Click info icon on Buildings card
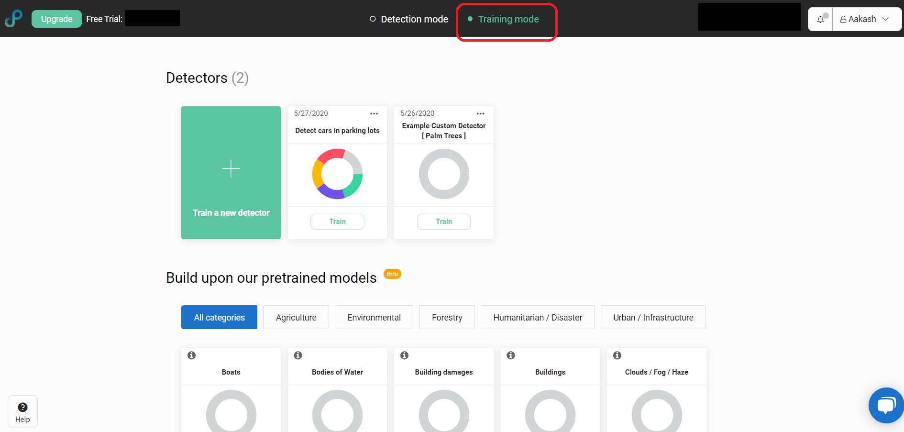This screenshot has width=904, height=432. click(x=511, y=355)
